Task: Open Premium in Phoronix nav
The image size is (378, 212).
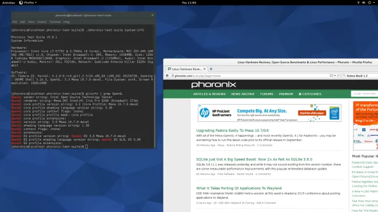Action: click(286, 94)
